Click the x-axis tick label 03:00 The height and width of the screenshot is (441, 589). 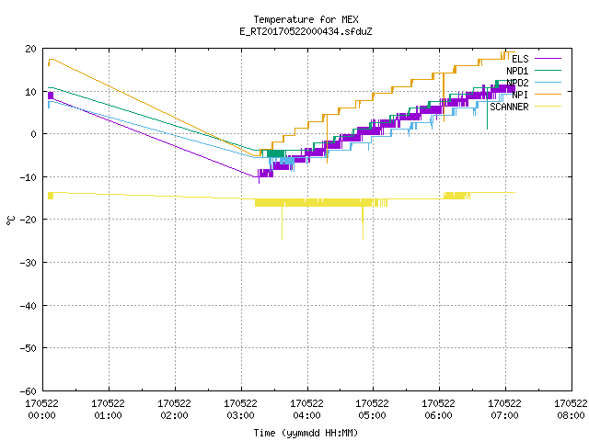[x=240, y=415]
